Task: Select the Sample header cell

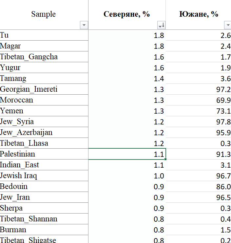Action: click(44, 15)
